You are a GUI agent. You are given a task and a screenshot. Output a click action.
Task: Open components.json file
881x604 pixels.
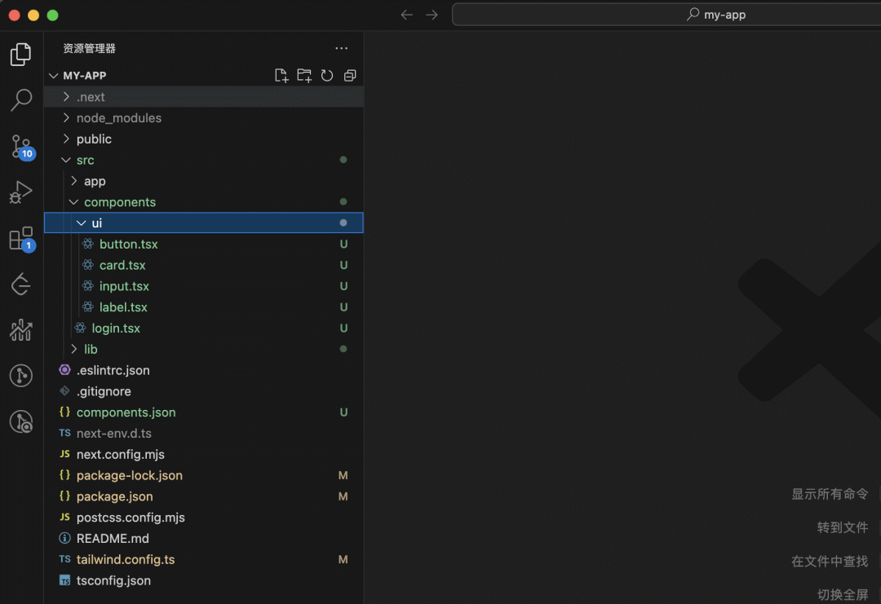(203, 412)
